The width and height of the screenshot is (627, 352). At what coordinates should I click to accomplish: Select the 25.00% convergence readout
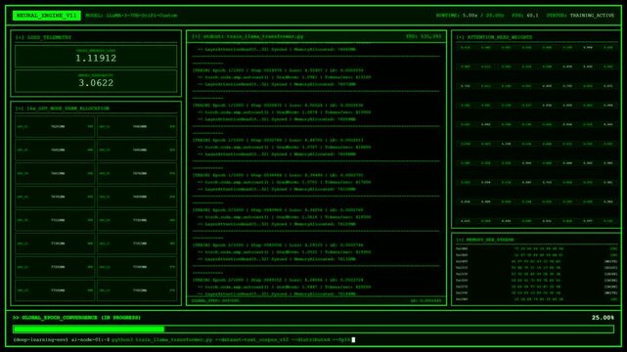[603, 318]
